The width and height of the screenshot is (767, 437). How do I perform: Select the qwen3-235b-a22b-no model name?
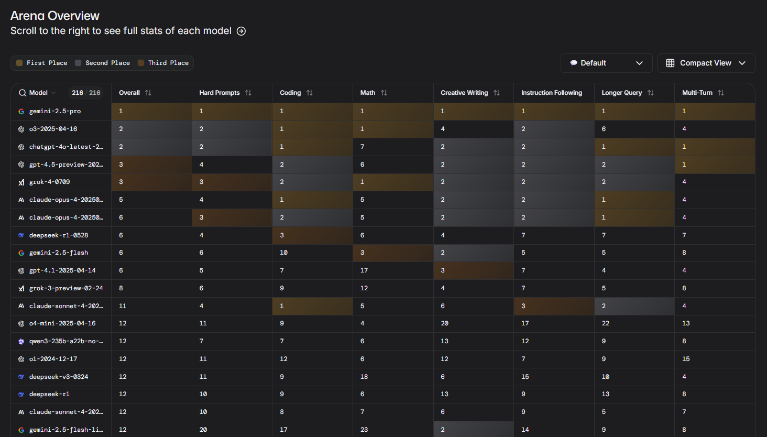coord(66,341)
